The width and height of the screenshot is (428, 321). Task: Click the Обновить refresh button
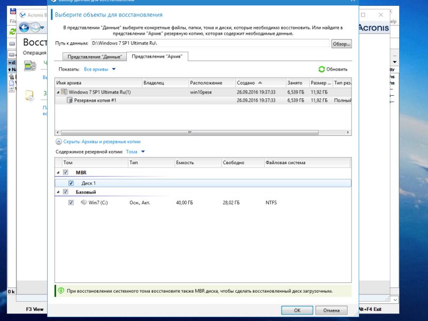pyautogui.click(x=333, y=70)
